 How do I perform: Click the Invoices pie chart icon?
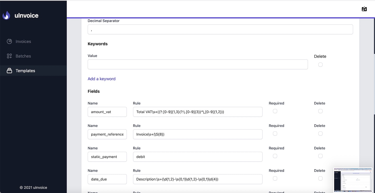[9, 41]
